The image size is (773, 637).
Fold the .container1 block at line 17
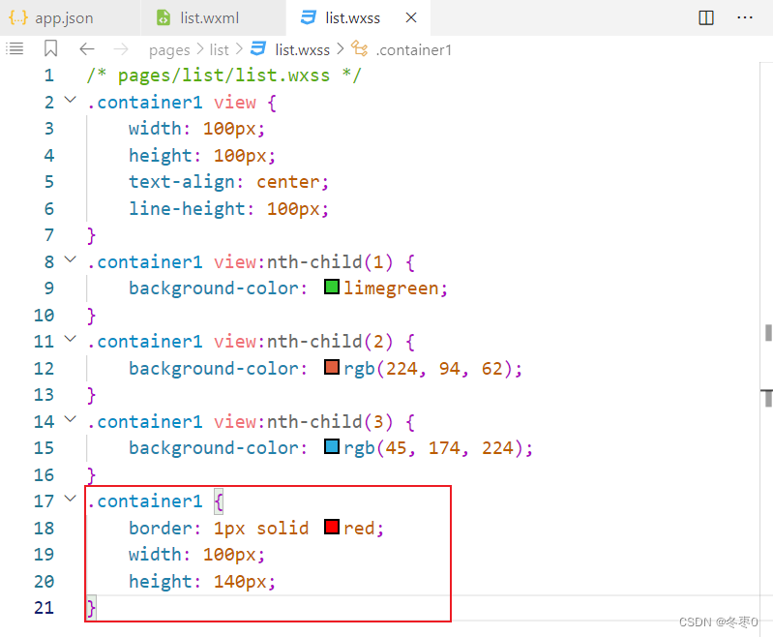70,500
